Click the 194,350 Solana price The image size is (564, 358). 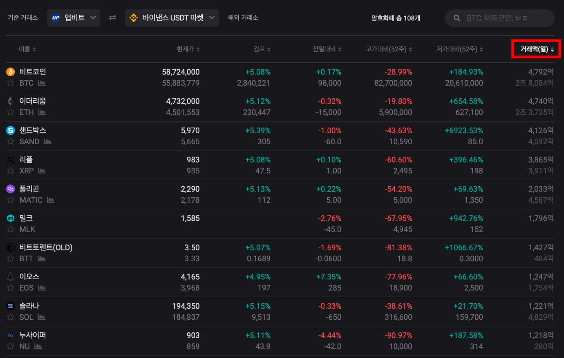(186, 306)
